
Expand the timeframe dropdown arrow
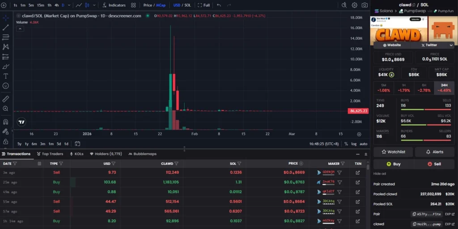(68, 5)
